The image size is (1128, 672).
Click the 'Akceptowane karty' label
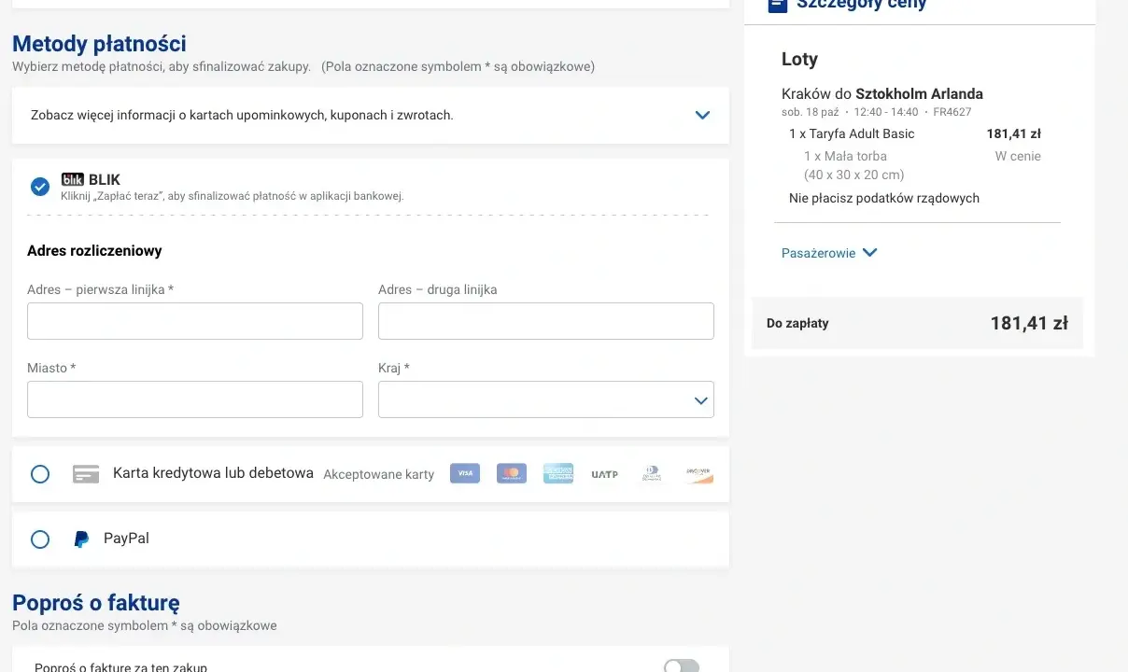pyautogui.click(x=379, y=474)
